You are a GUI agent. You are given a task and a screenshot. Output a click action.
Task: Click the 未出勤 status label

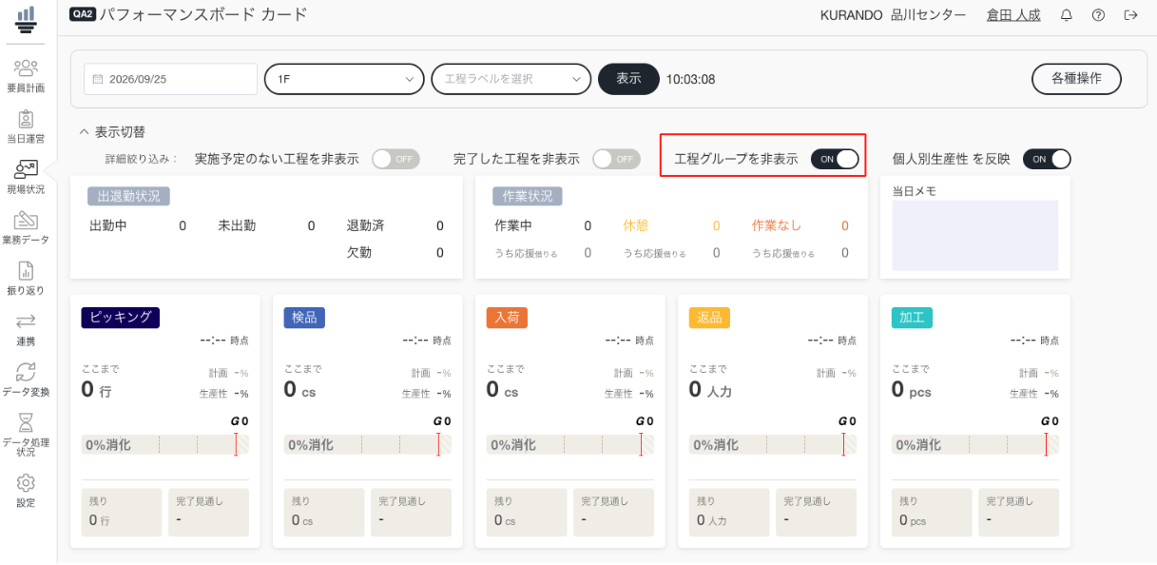pos(237,226)
